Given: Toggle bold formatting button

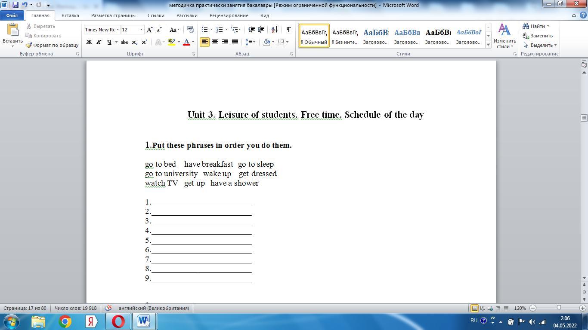Looking at the screenshot, I should [89, 42].
